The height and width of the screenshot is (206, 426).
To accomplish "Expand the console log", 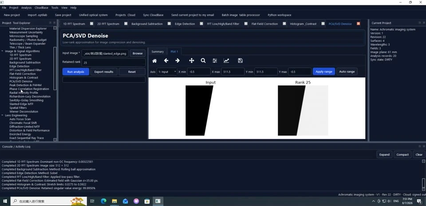I will point(384,154).
